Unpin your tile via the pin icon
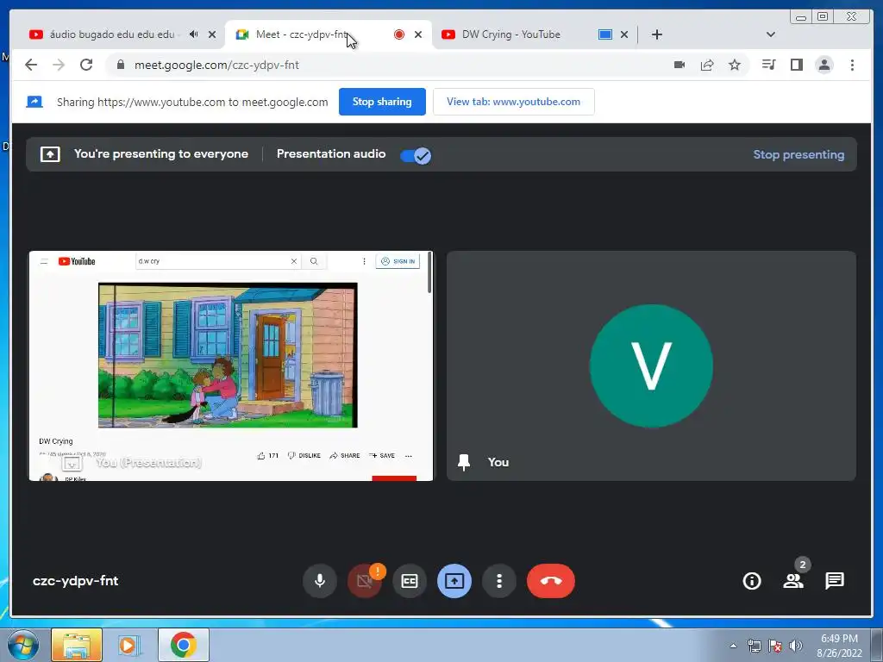 pos(464,462)
